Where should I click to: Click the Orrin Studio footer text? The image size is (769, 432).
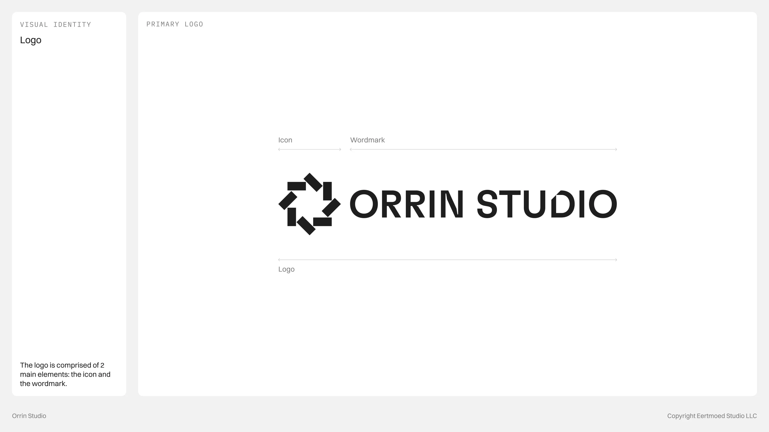[x=29, y=416]
